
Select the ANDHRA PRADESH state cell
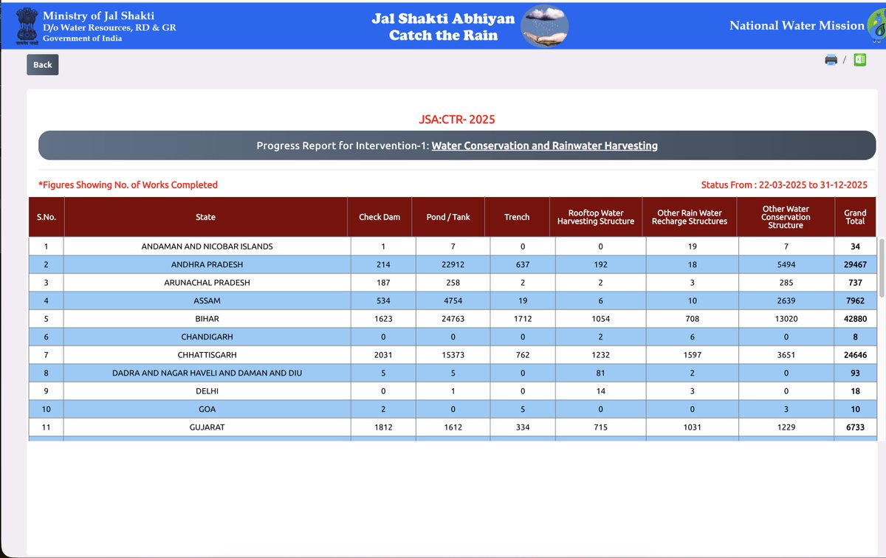(207, 264)
